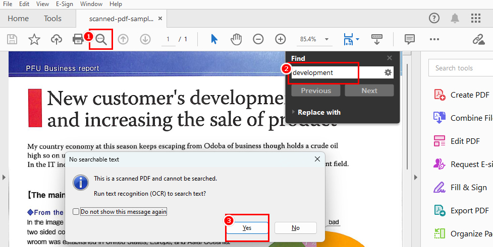This screenshot has height=247, width=493.
Task: Click the Previous button in Find
Action: coord(316,91)
